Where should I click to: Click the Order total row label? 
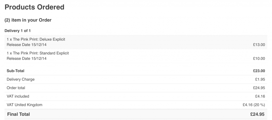click(x=16, y=88)
